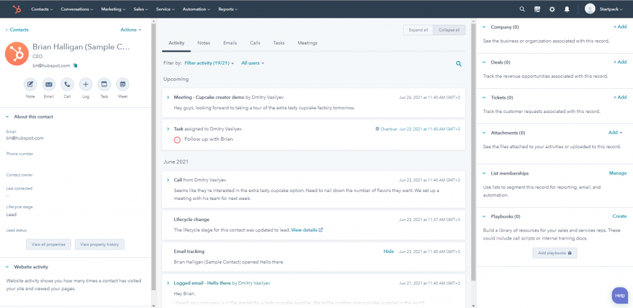Click View property history button
This screenshot has width=633, height=308.
(x=100, y=244)
